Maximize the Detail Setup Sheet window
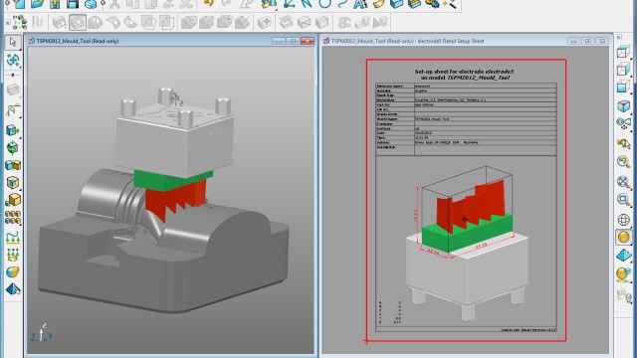 pos(588,41)
